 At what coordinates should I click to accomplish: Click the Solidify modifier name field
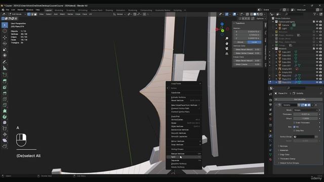[x=290, y=105]
